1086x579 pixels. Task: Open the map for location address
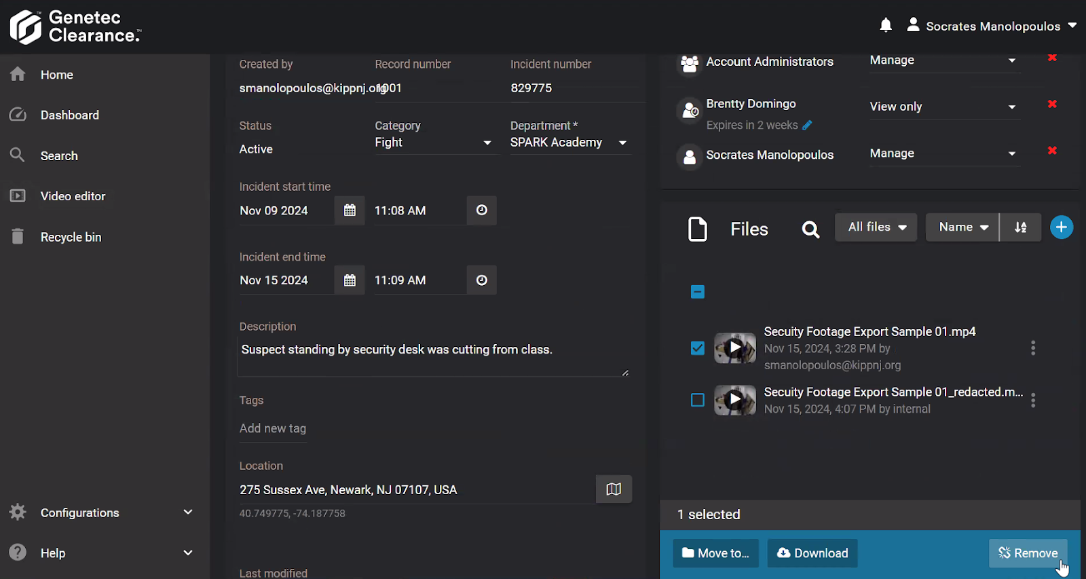tap(614, 489)
